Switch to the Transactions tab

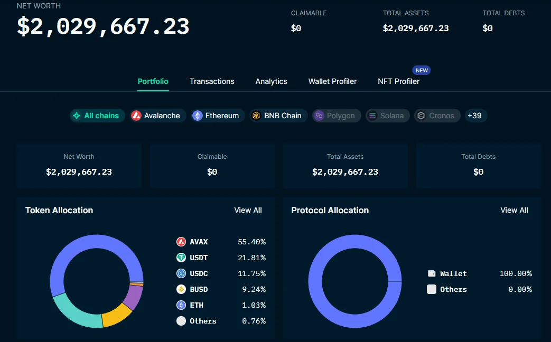tap(212, 81)
